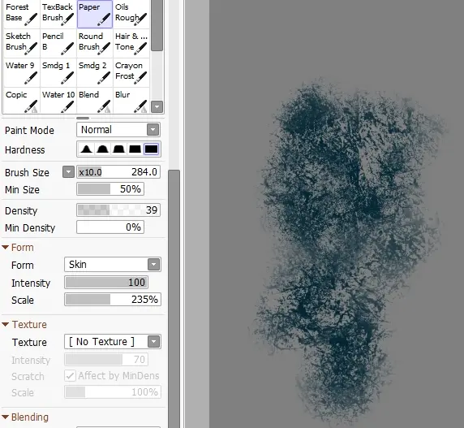The width and height of the screenshot is (464, 428).
Task: Select the Sketch Brush preset
Action: point(21,43)
